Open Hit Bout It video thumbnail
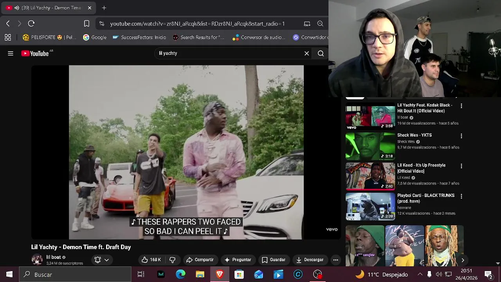 370,116
